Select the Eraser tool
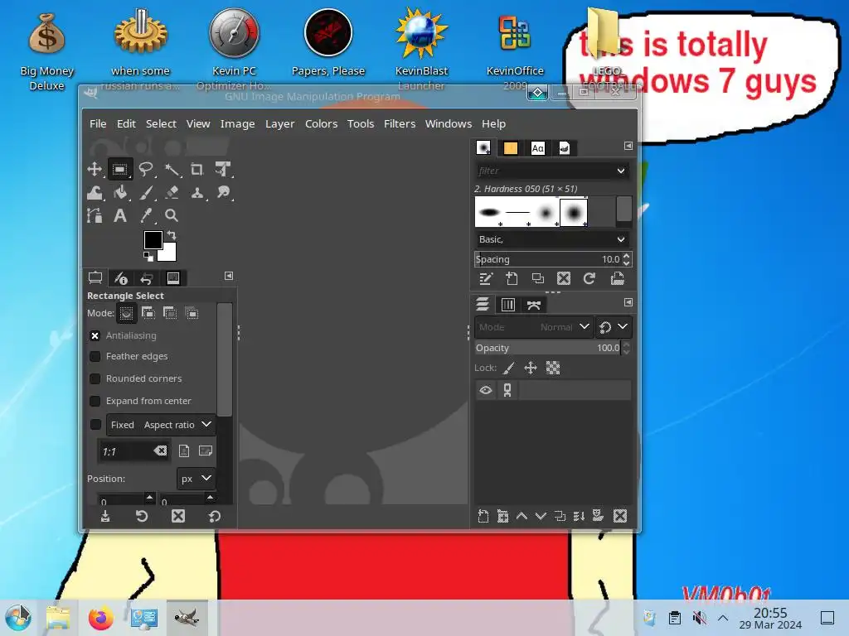The image size is (849, 636). (x=172, y=192)
